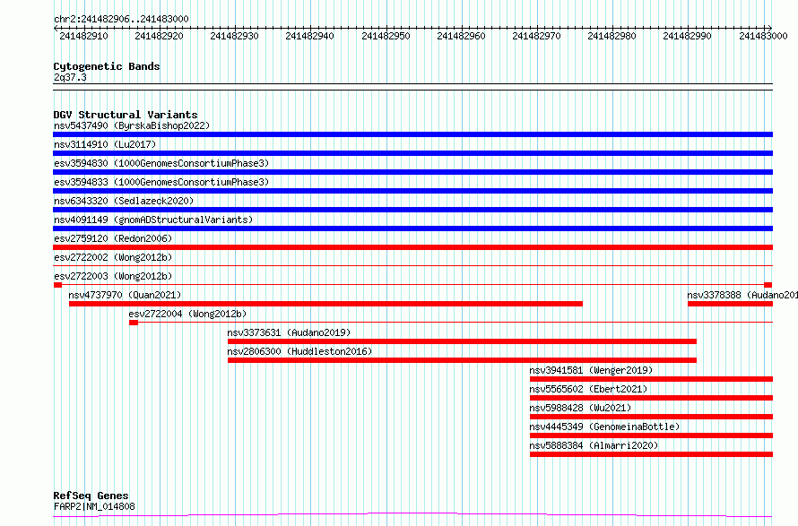This screenshot has height=526, width=798.
Task: Click the red bar under esv2759120
Action: [x=412, y=247]
